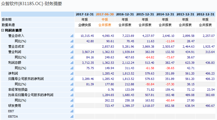This screenshot has height=120, width=217.
Task: Click revenue value 4,090.43
Action: [x=108, y=36]
